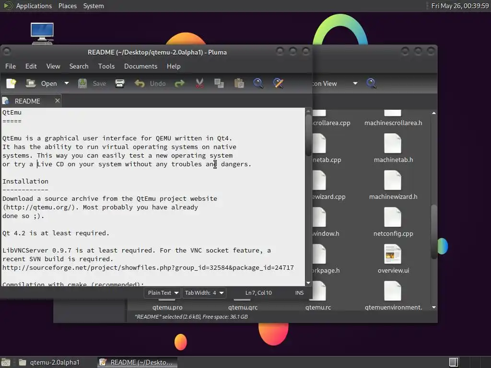Click the README taskbar window button

137,362
